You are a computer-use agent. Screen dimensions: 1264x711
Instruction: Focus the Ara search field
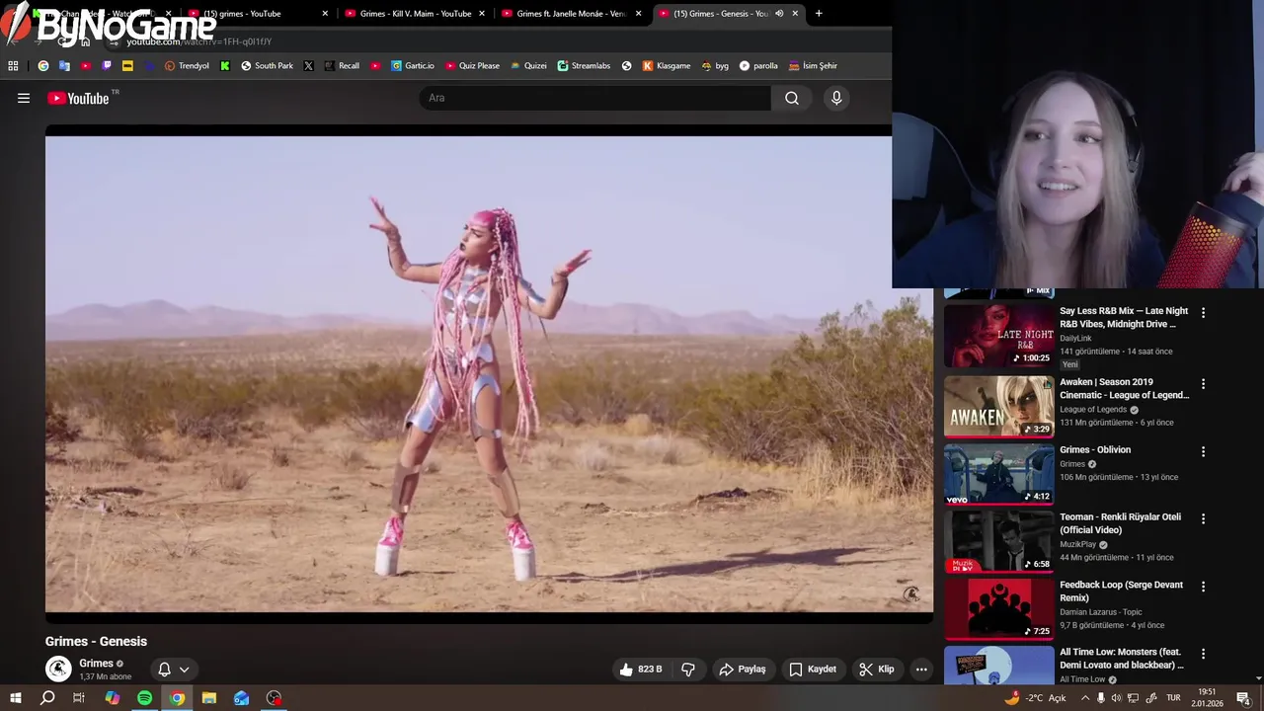coord(595,98)
